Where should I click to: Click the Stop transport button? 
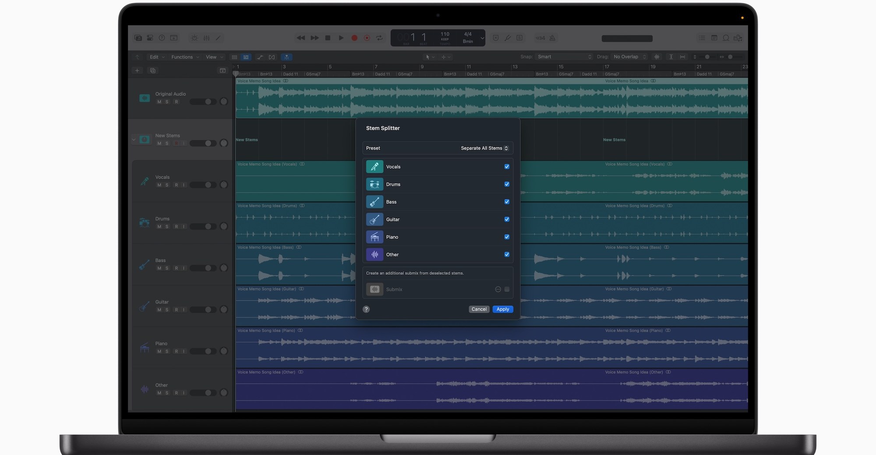(x=328, y=38)
